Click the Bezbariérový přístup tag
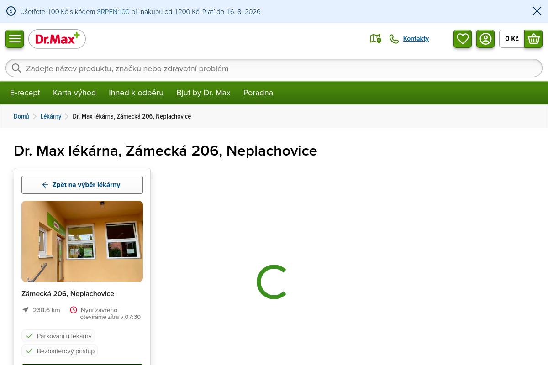Image resolution: width=548 pixels, height=365 pixels. pyautogui.click(x=60, y=351)
